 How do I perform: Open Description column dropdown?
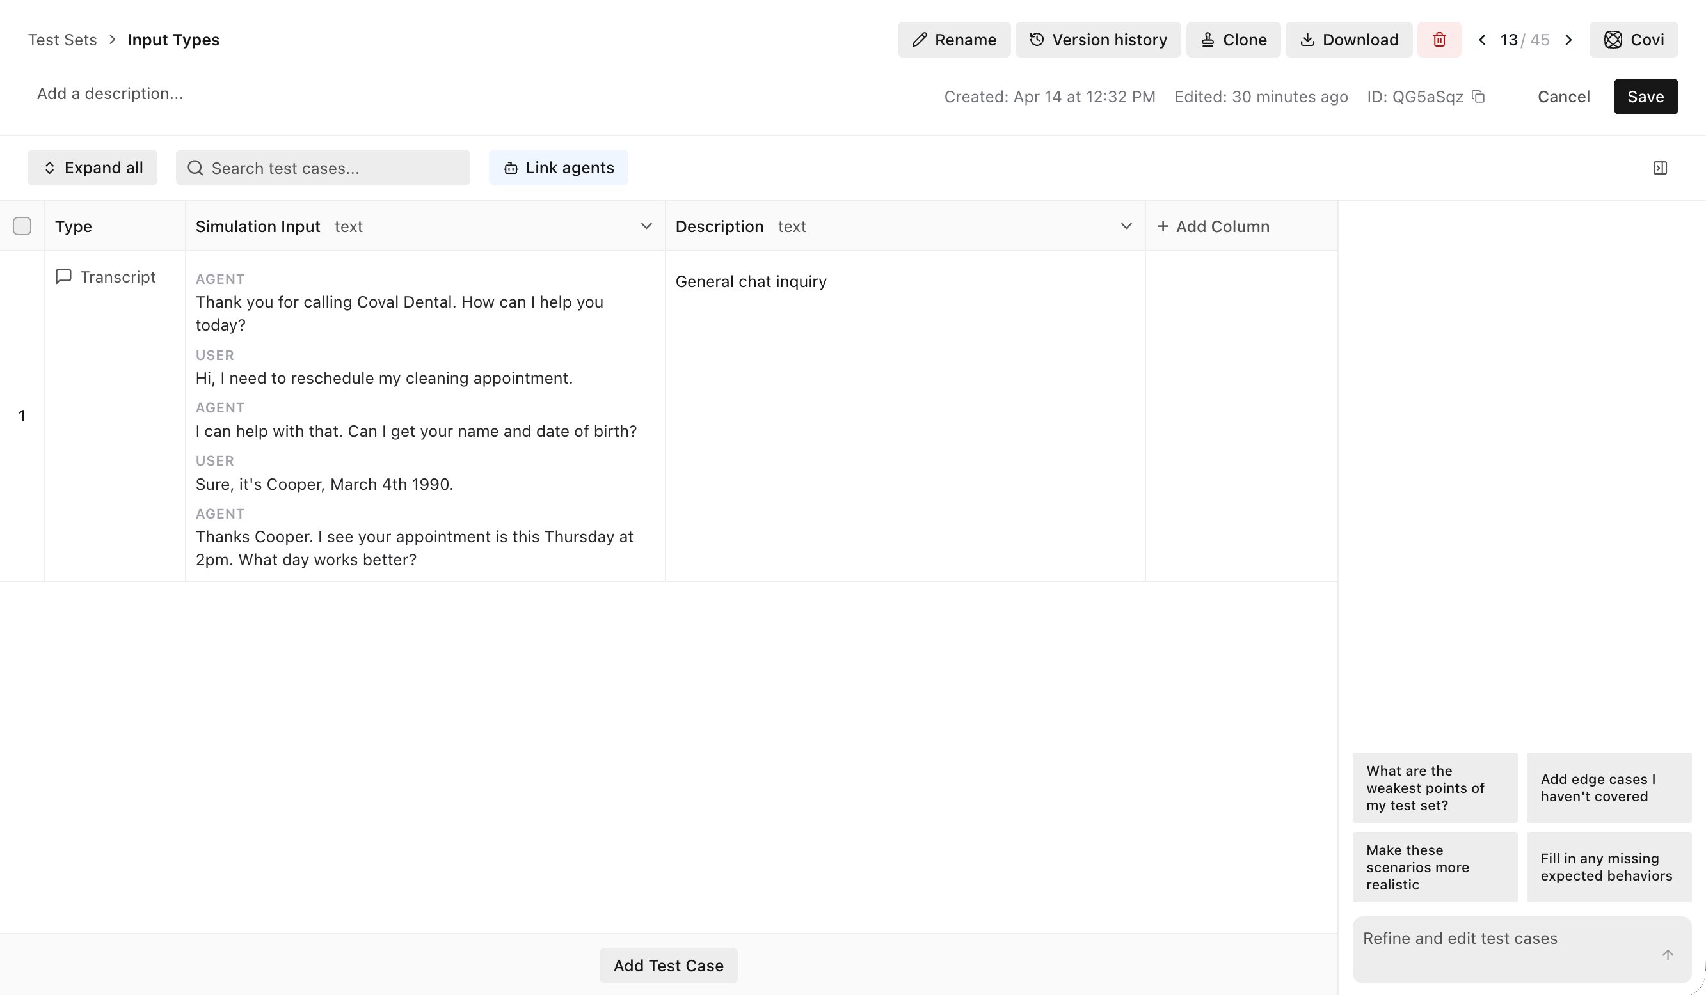coord(1126,226)
